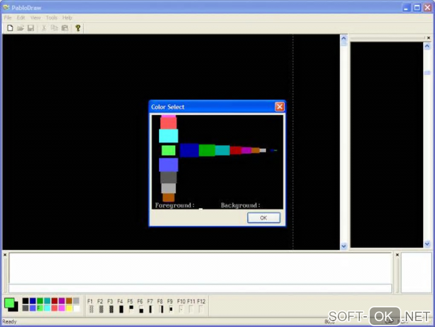Image resolution: width=435 pixels, height=327 pixels.
Task: Open the Tools menu
Action: point(51,18)
